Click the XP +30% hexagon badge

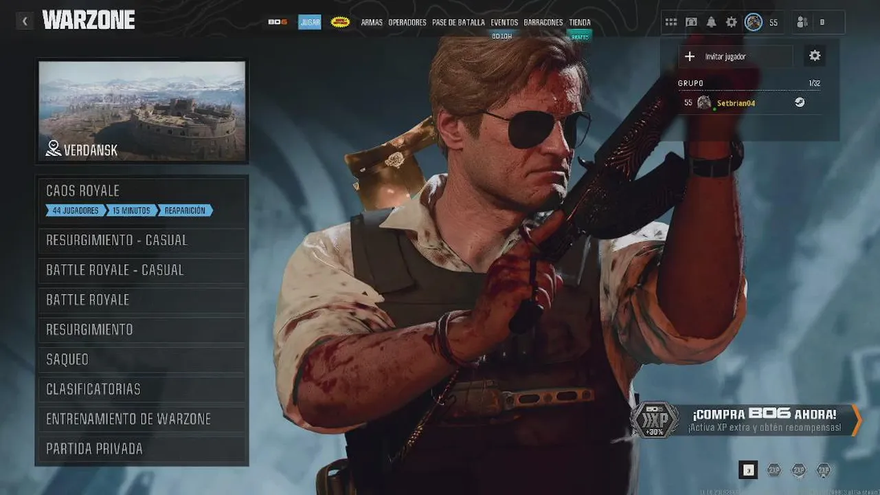pyautogui.click(x=655, y=419)
